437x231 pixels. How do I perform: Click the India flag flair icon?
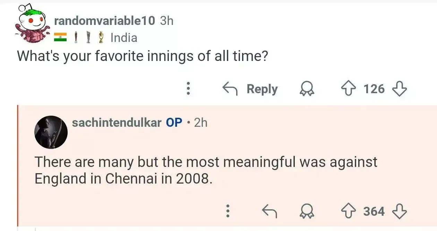tap(60, 37)
